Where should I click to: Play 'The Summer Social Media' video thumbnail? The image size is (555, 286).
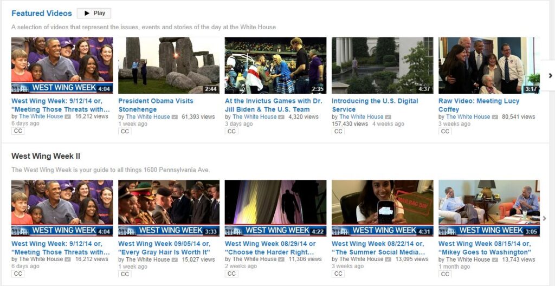tap(382, 208)
